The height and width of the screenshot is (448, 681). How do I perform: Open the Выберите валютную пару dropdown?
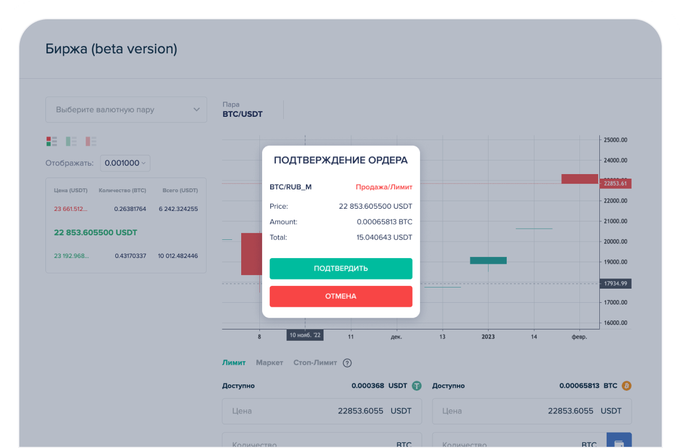[126, 109]
